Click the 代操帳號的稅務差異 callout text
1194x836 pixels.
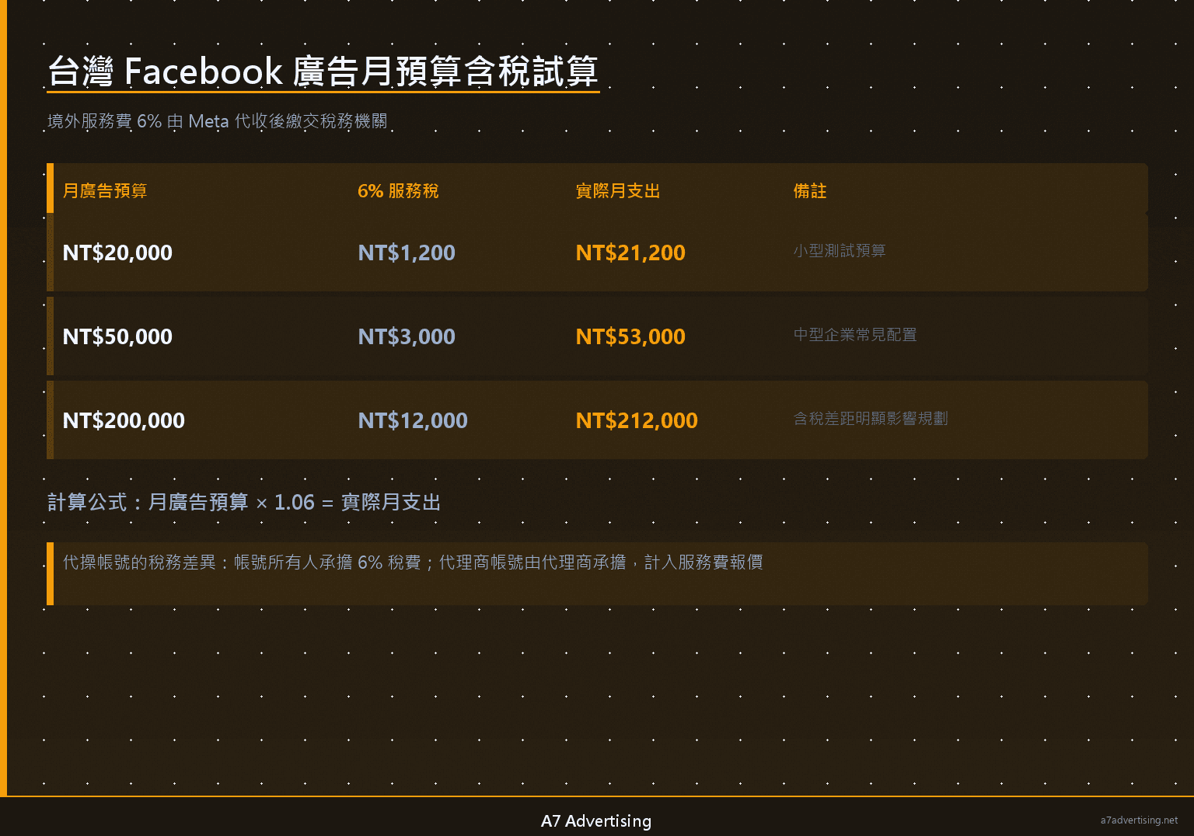[413, 563]
